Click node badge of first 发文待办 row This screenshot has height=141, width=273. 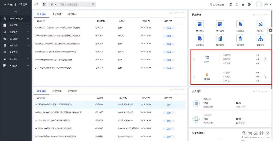tap(169, 28)
